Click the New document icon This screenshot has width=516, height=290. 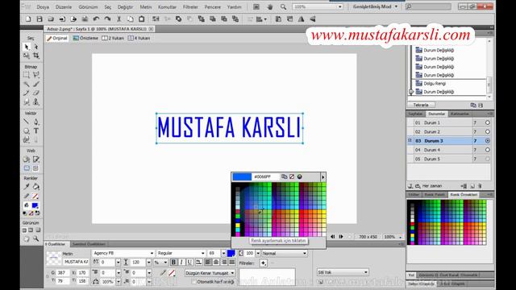click(x=28, y=19)
